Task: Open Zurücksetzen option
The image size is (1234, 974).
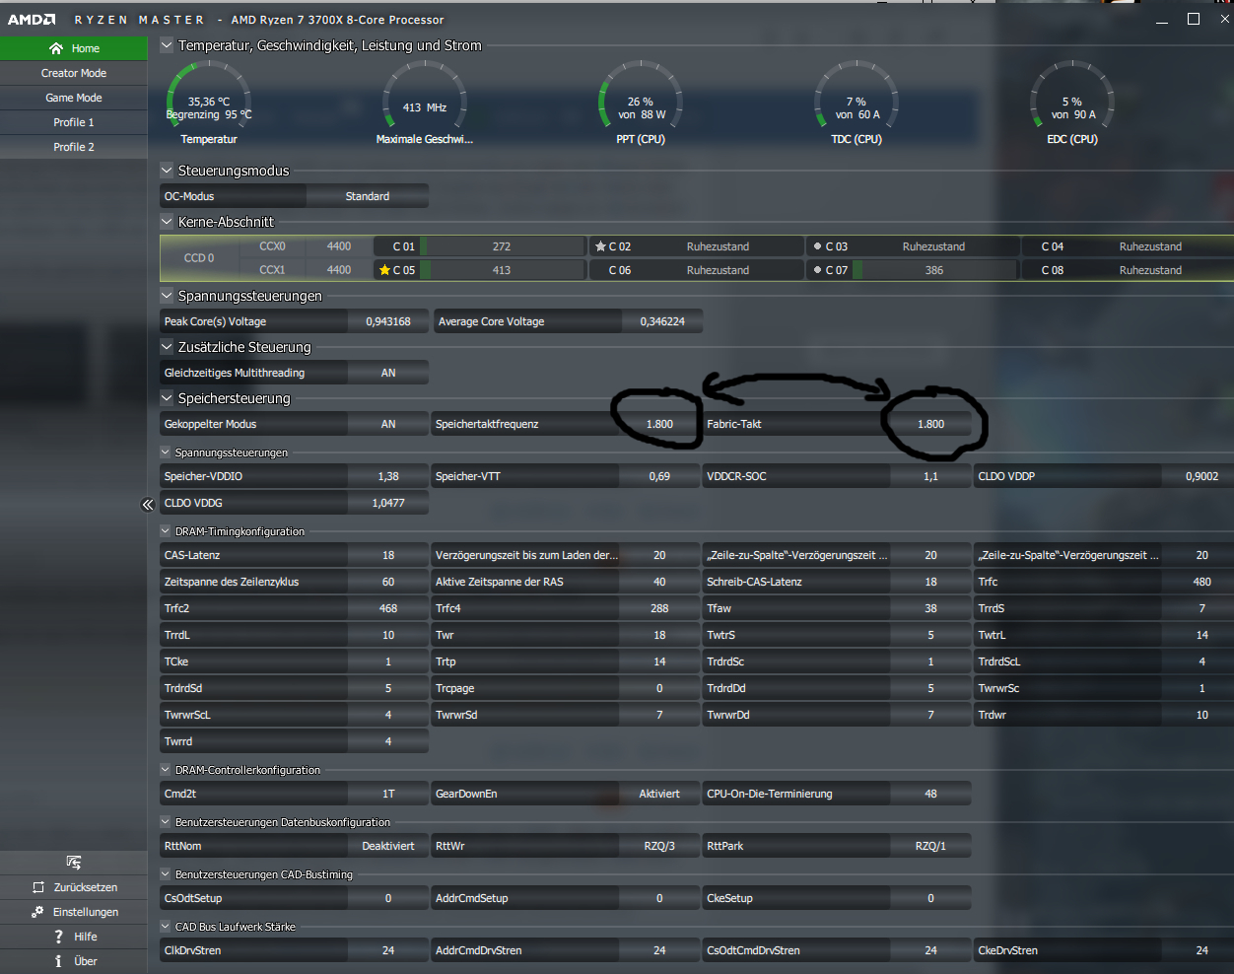Action: 74,887
